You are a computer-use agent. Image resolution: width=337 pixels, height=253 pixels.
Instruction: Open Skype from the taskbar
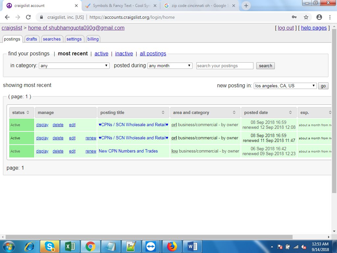click(50, 246)
